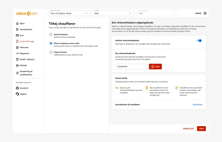Select the Send invitation radio option
Image resolution: width=222 pixels, height=142 pixels.
[51, 35]
